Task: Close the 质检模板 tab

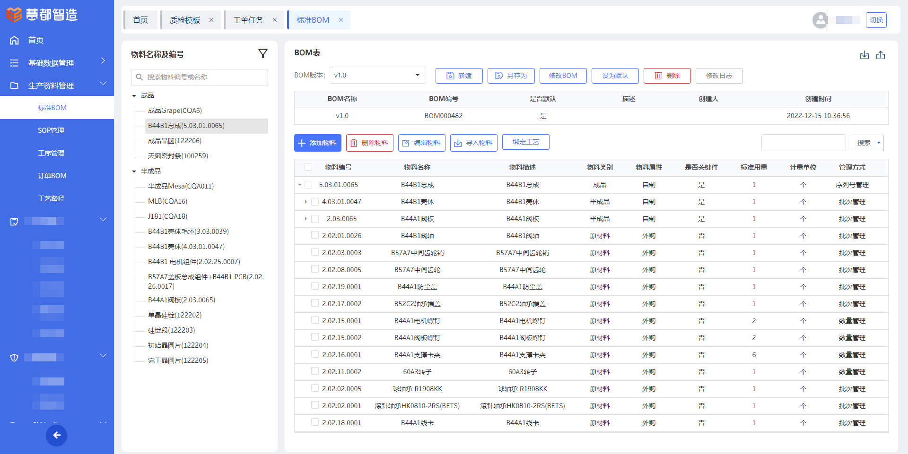Action: (x=211, y=20)
